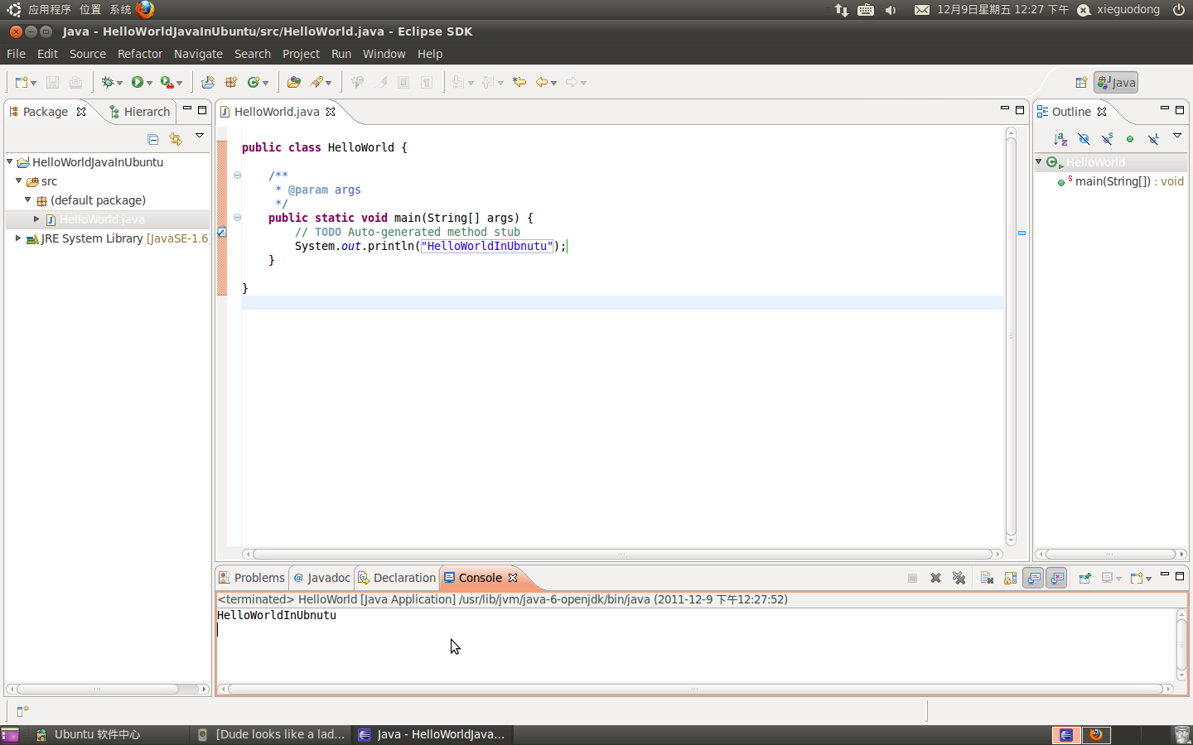Run the program with green Run button
The height and width of the screenshot is (745, 1193).
click(x=138, y=82)
